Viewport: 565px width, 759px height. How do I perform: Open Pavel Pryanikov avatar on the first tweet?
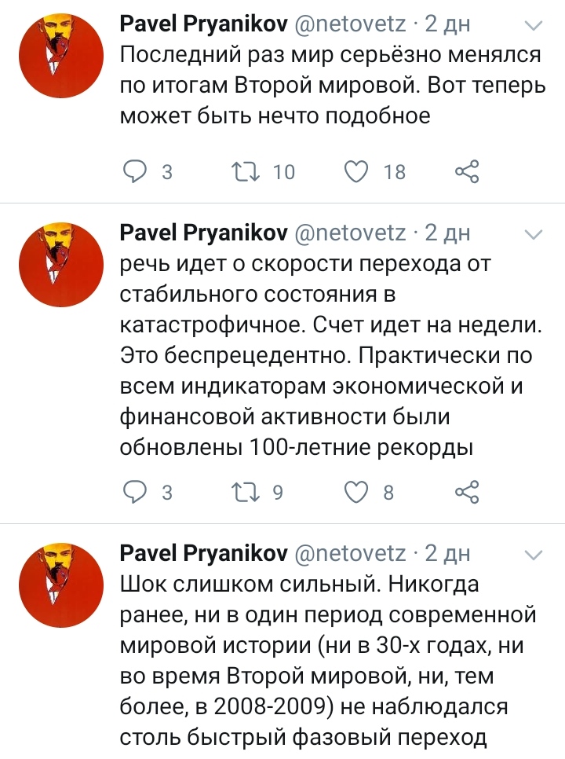(61, 56)
